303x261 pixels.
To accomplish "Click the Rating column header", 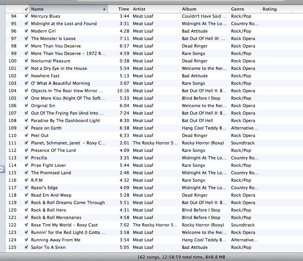I will (x=270, y=9).
